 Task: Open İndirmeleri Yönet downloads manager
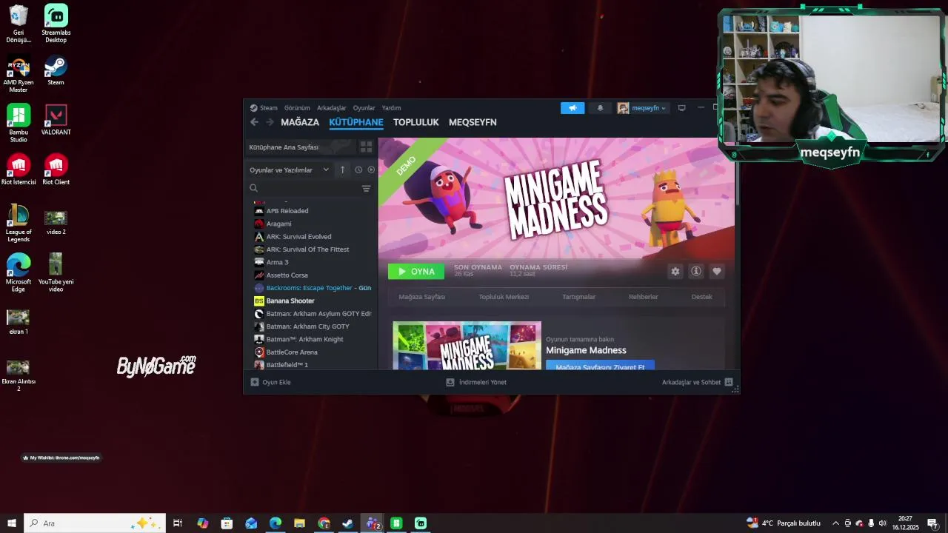(476, 383)
